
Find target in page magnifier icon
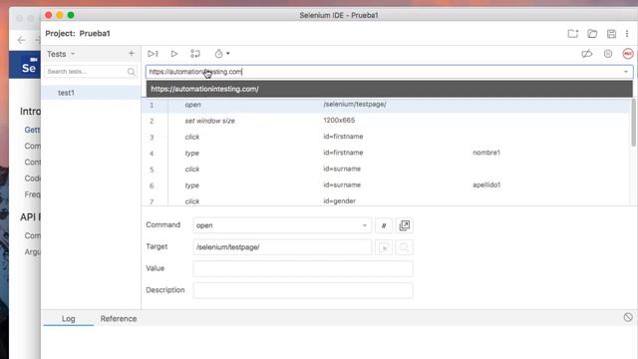(405, 247)
